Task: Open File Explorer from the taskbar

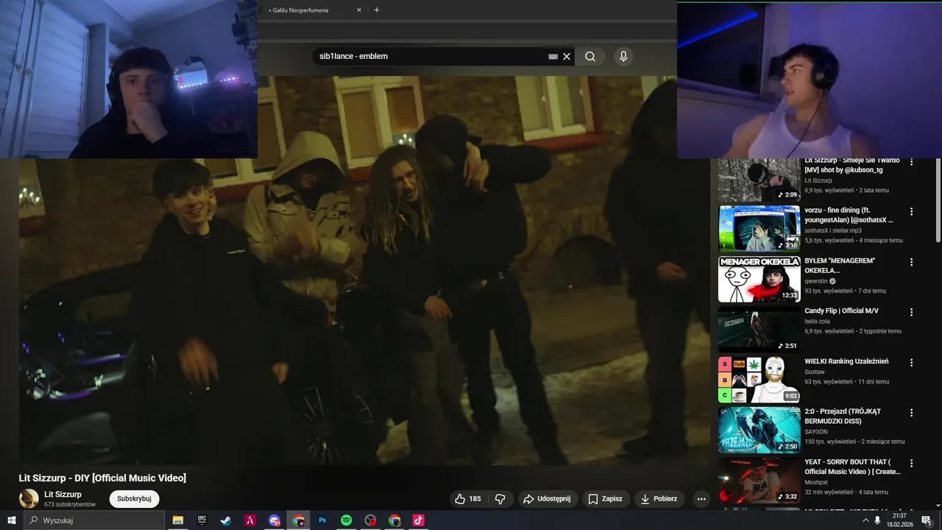Action: tap(178, 520)
